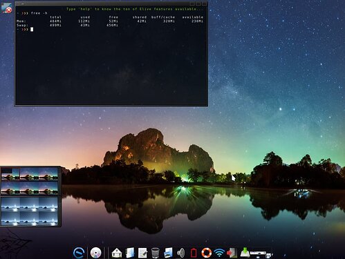
Task: Open the Wi-Fi network icon in dock
Action: pos(219,253)
